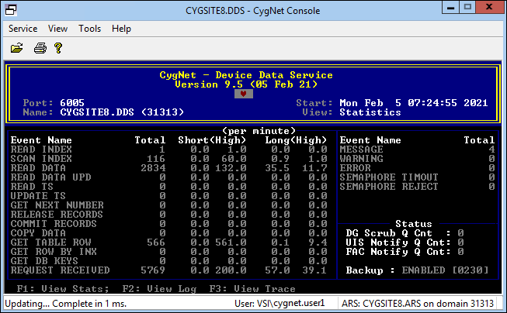Click the F2: View Log shortcut text

pyautogui.click(x=159, y=289)
